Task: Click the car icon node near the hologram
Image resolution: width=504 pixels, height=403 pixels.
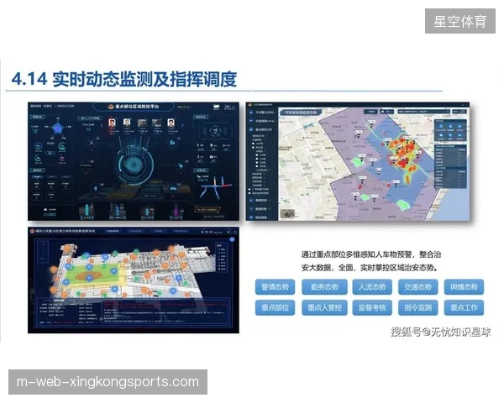Action: click(174, 188)
